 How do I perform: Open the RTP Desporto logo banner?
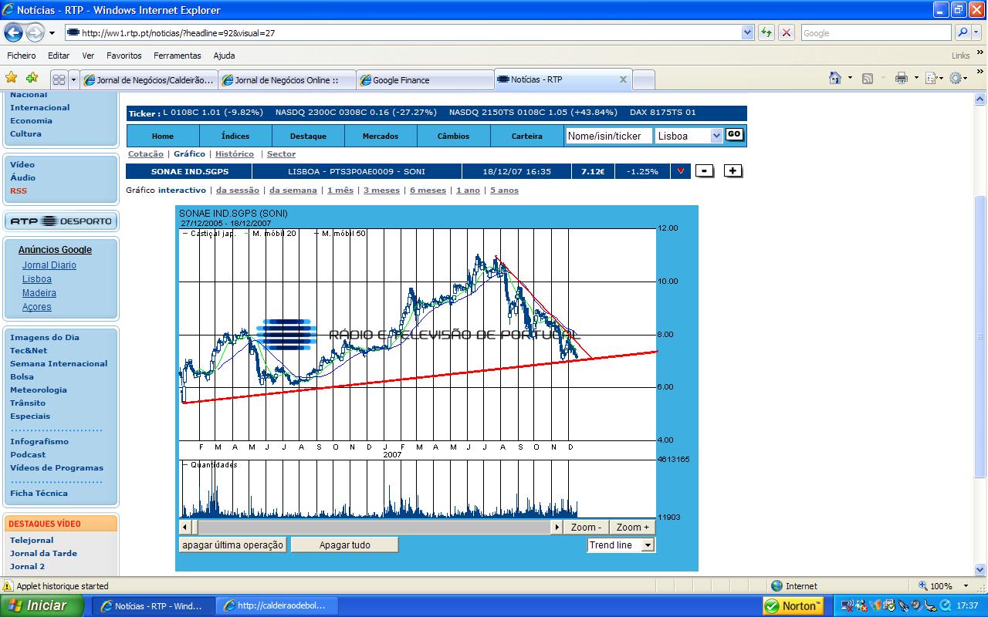coord(61,221)
